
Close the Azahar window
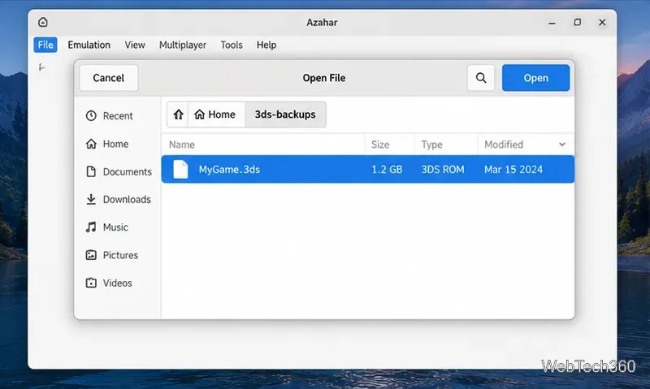(602, 23)
